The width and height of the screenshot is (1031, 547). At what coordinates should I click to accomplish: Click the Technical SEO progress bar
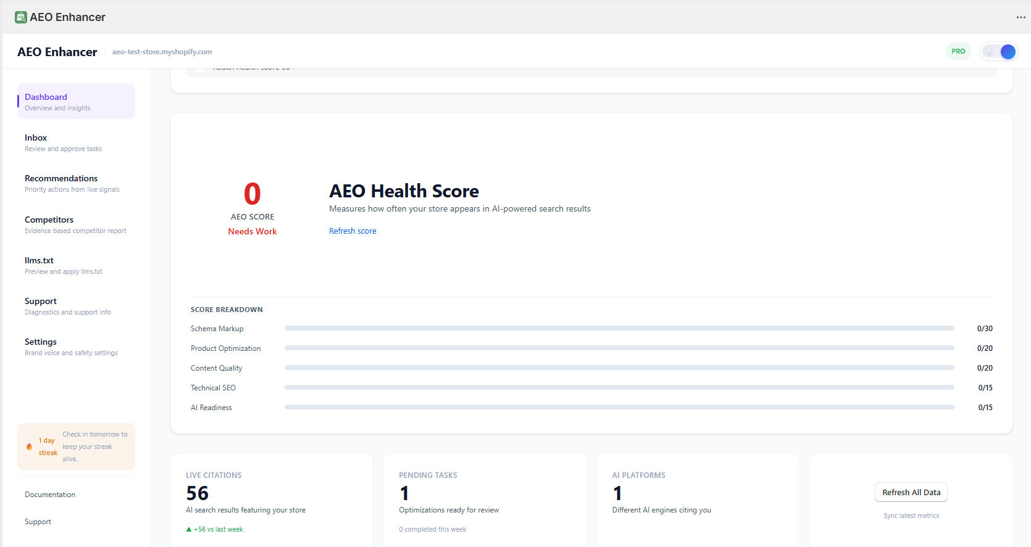pos(619,388)
